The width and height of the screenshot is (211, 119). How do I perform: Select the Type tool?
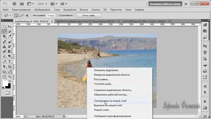pos(10,62)
